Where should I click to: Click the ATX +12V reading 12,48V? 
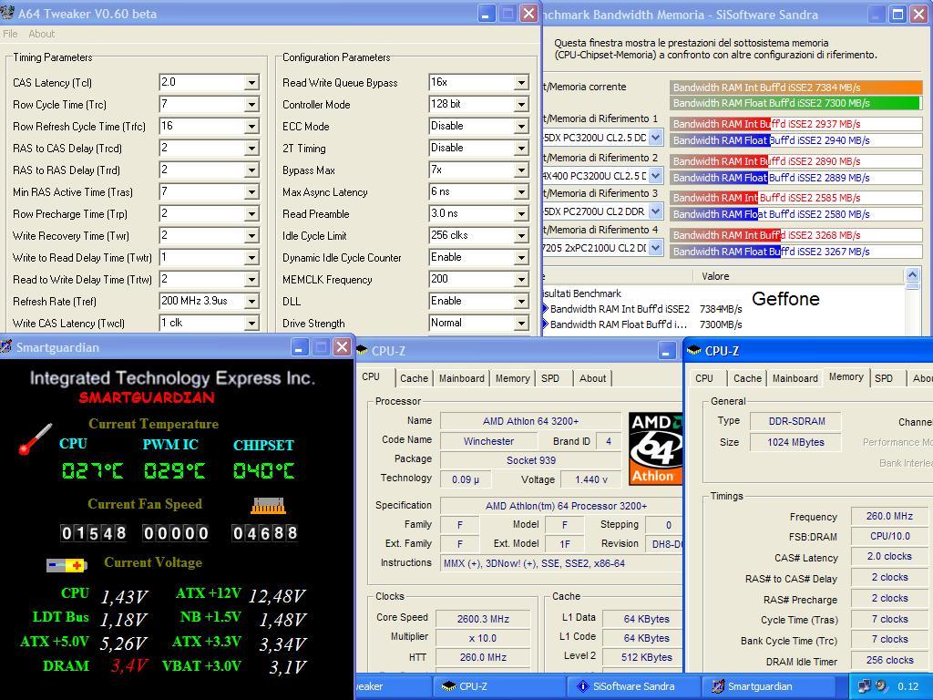point(277,595)
